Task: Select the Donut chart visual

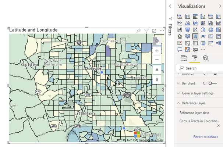Action: click(210, 30)
